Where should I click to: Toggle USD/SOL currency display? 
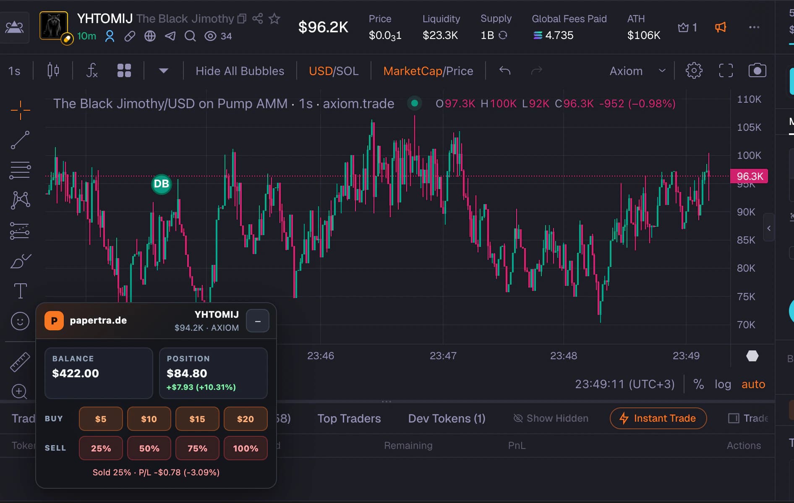[334, 71]
